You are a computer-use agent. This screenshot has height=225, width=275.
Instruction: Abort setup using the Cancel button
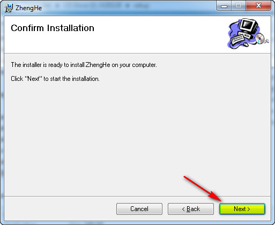139,209
